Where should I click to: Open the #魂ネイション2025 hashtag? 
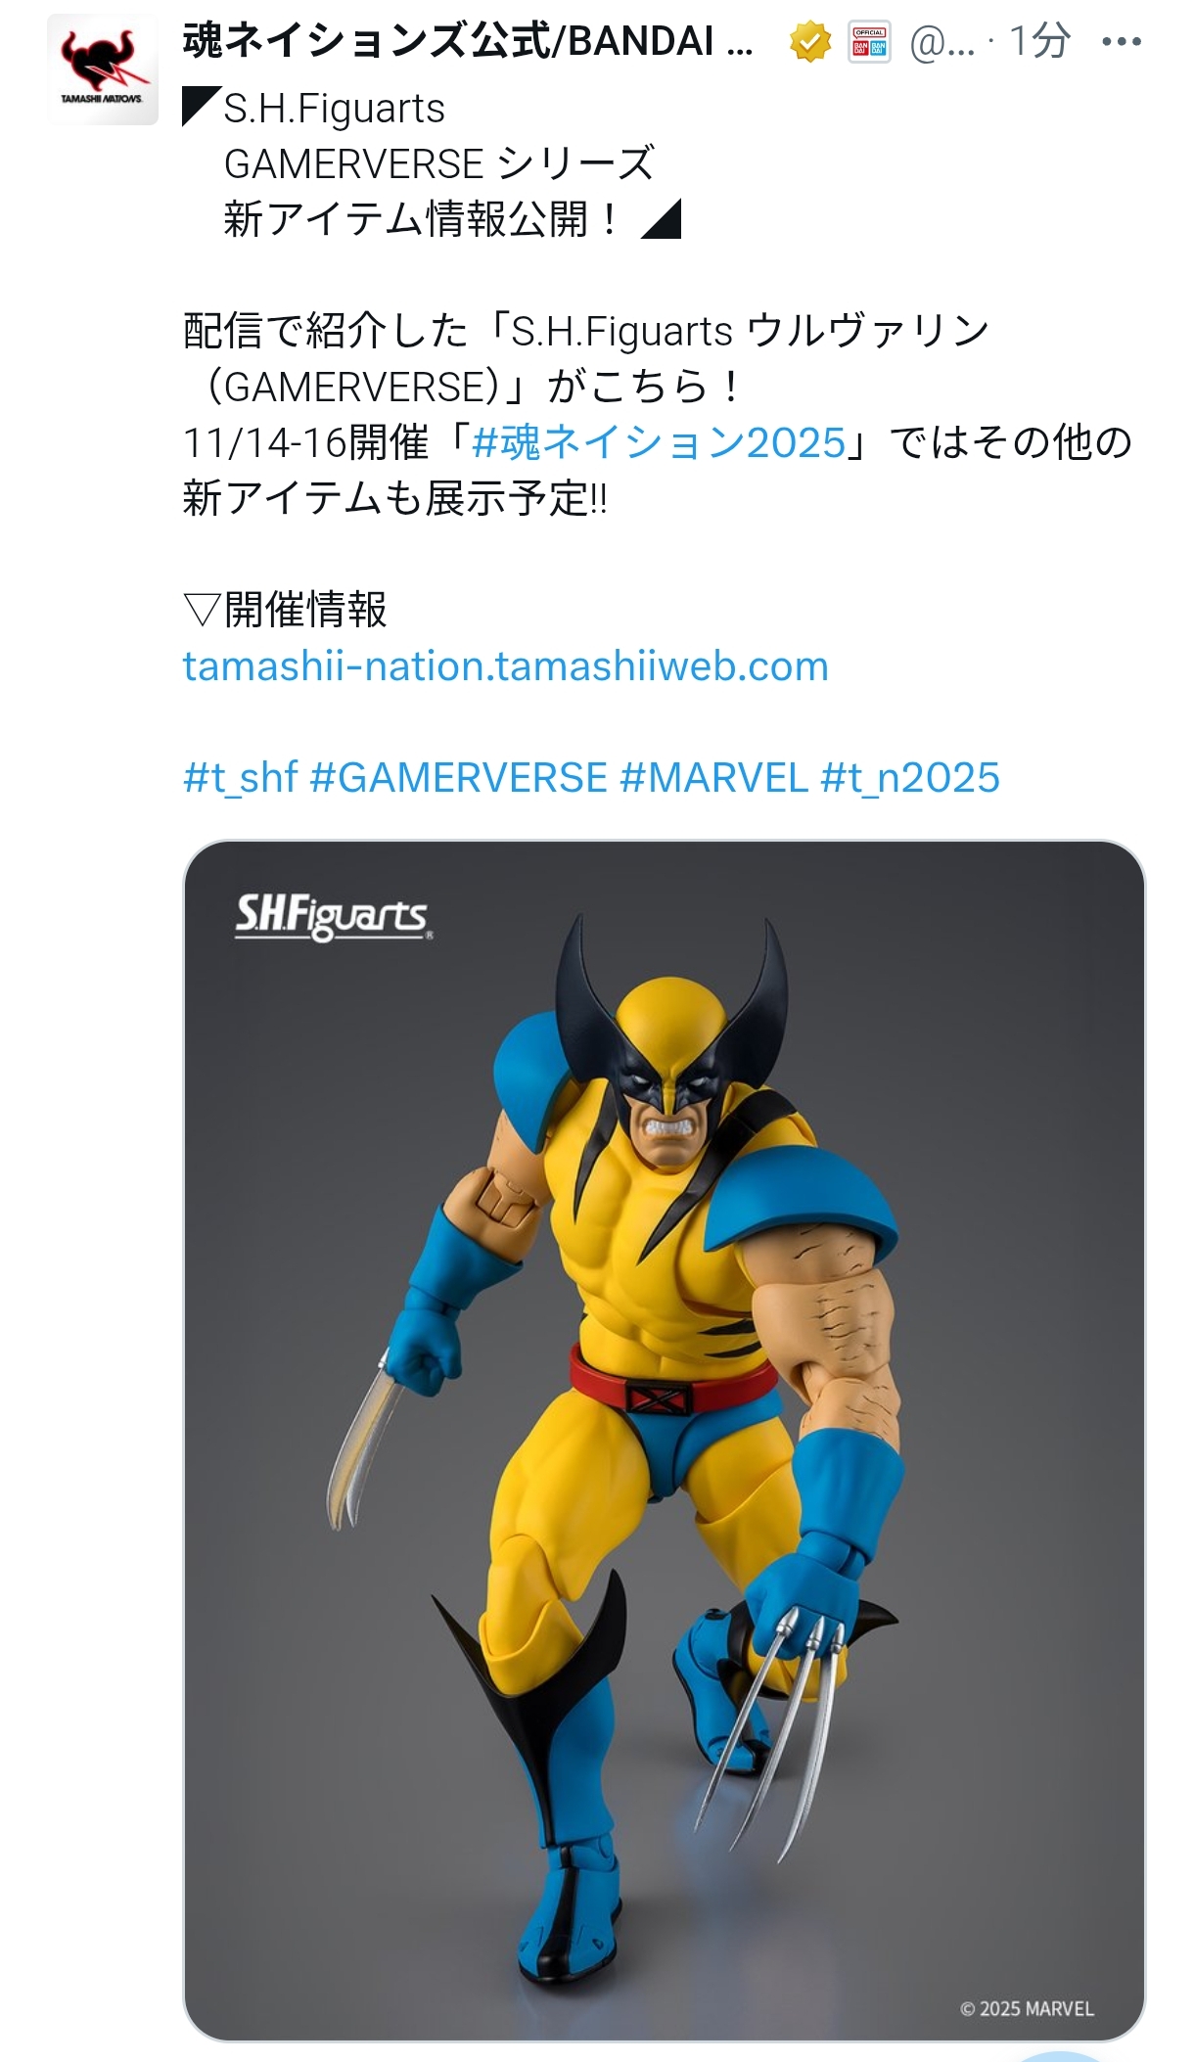click(659, 443)
